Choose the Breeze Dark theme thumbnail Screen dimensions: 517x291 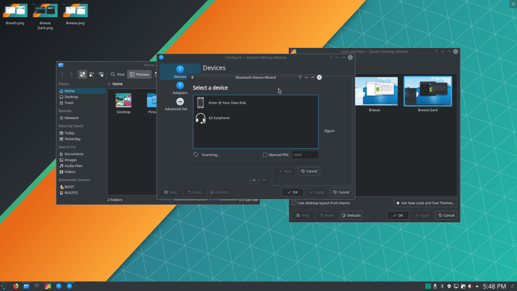(x=428, y=94)
